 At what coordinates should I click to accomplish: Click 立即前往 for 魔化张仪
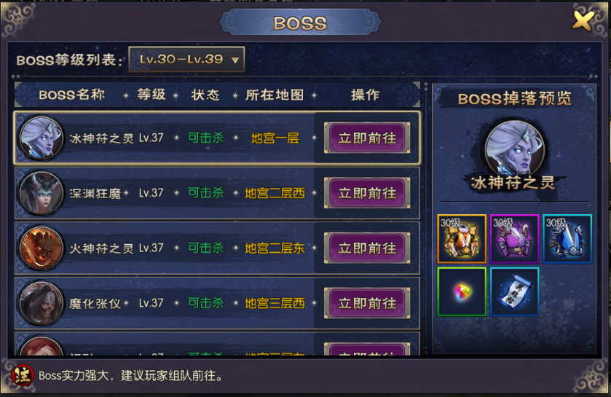367,303
